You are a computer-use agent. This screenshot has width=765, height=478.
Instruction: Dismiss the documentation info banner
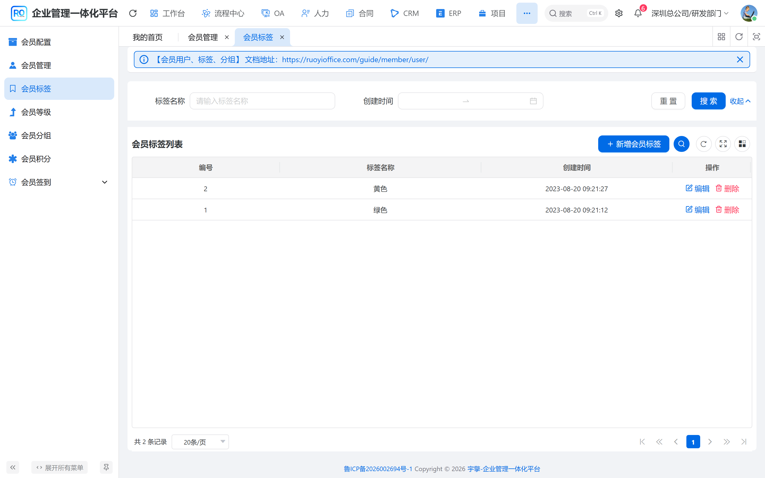tap(740, 59)
